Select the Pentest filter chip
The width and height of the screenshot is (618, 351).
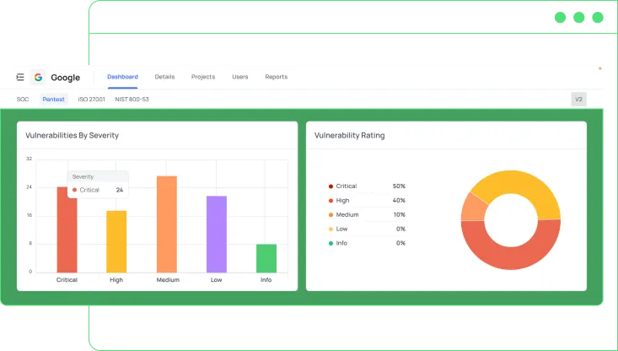[53, 100]
